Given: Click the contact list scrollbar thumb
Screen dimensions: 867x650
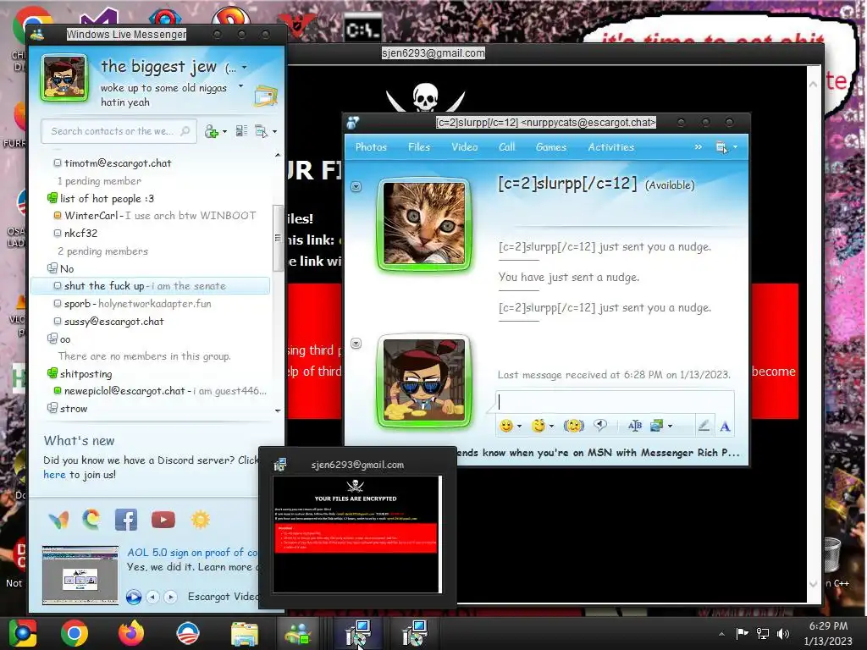Looking at the screenshot, I should click(278, 238).
